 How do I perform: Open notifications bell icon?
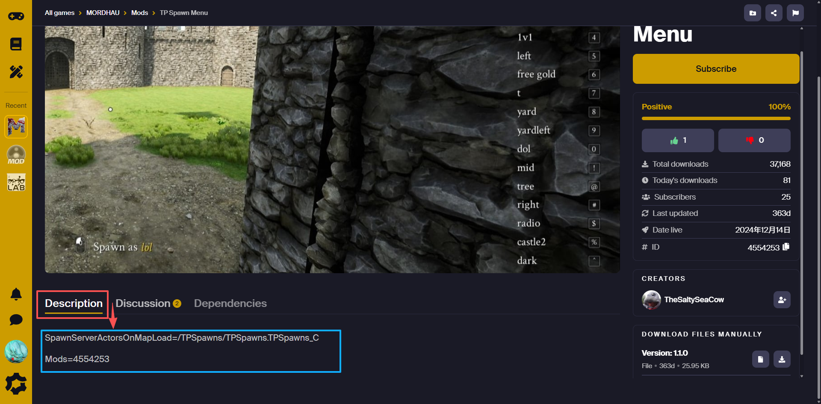16,294
